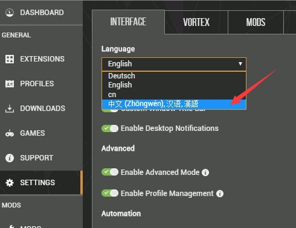Show info for Enable Advanced Mode
Viewport: 296px width, 228px height.
pos(205,173)
